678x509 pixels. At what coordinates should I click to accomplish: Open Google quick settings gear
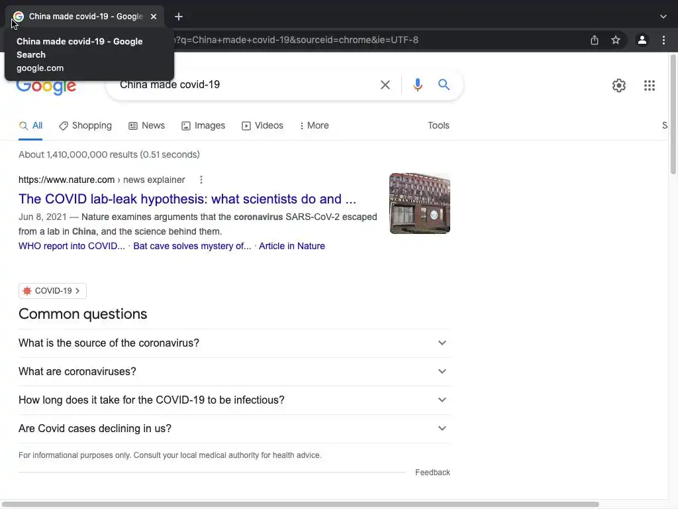pyautogui.click(x=619, y=85)
